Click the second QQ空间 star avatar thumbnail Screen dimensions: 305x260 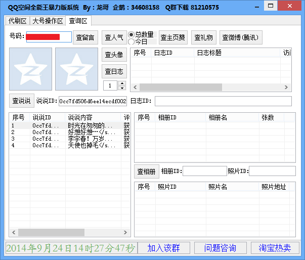(x=77, y=69)
